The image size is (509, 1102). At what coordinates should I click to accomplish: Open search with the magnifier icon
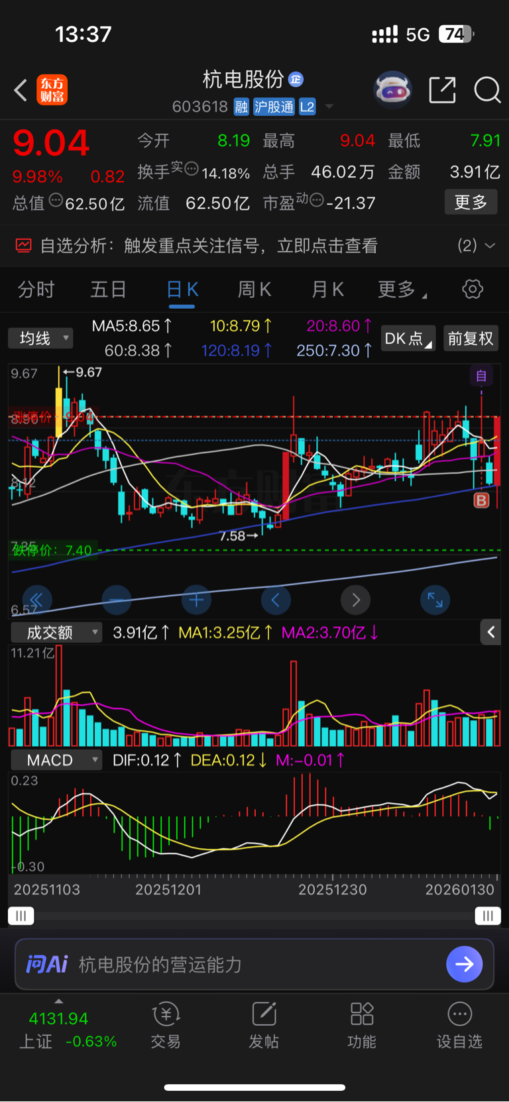pos(487,89)
